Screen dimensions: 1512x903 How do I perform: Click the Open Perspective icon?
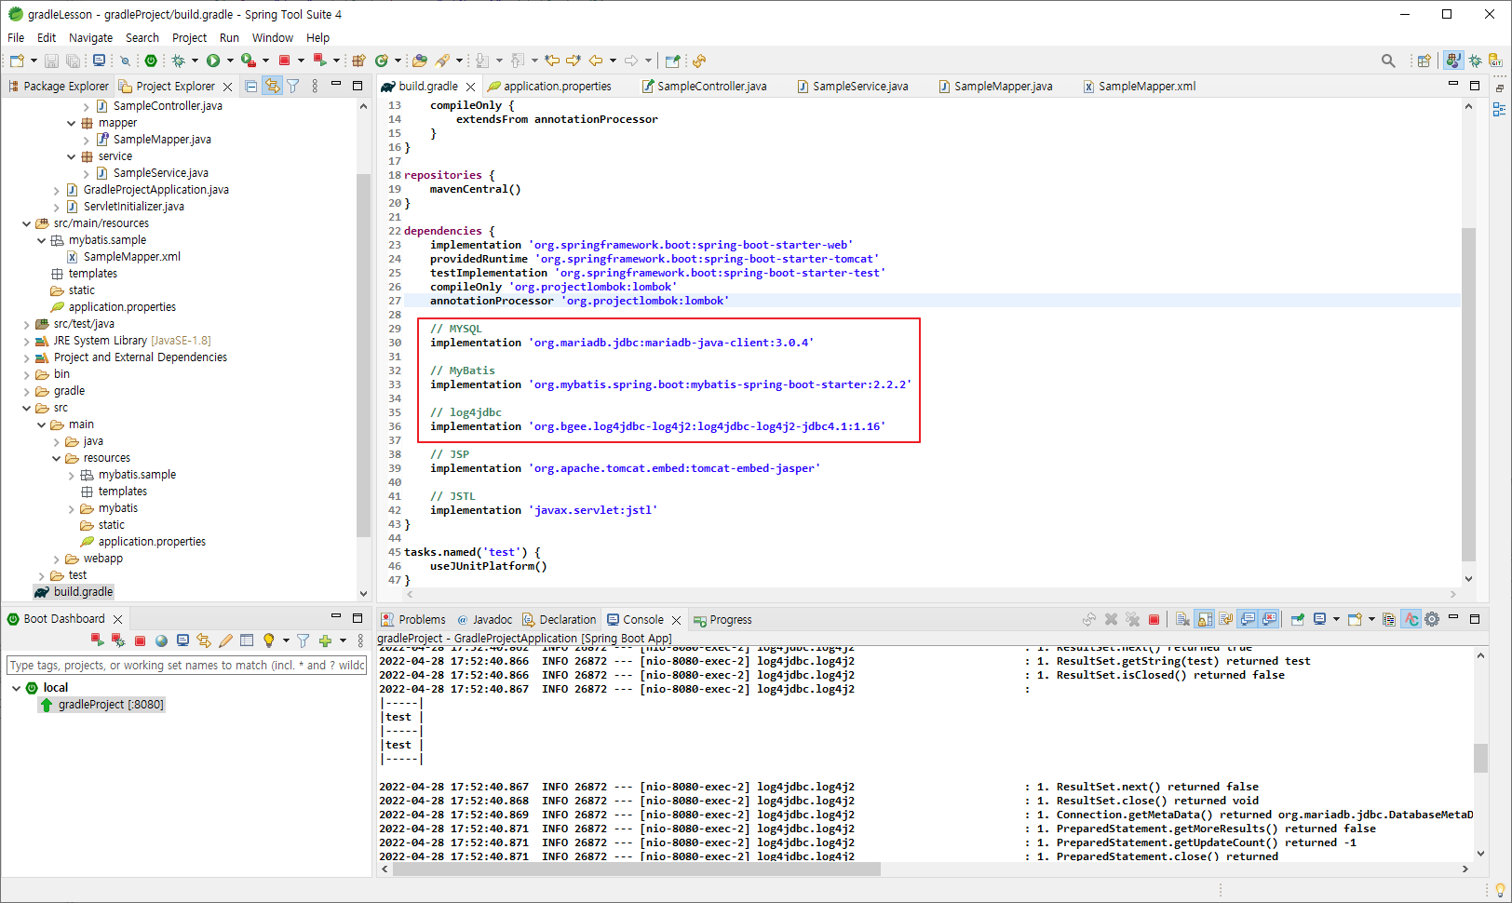(x=1424, y=61)
